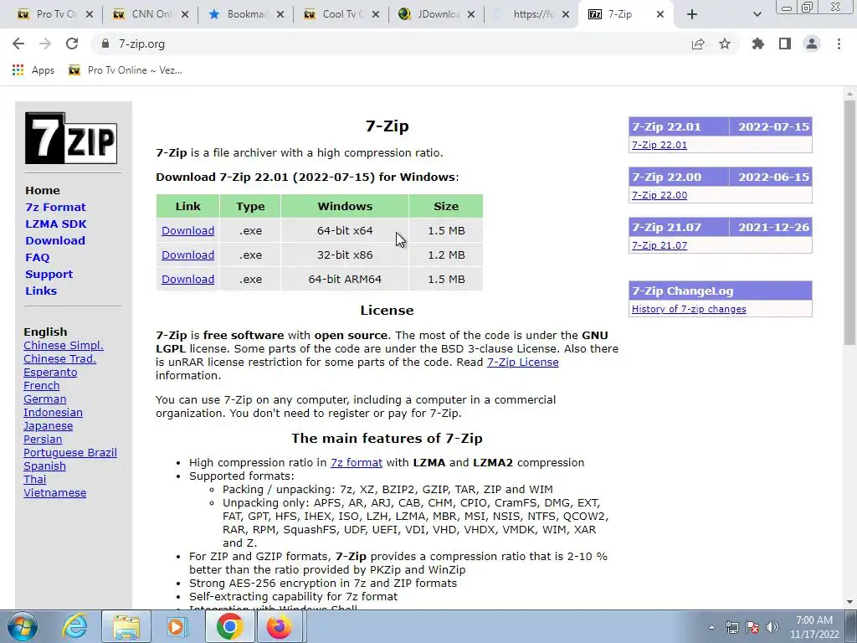Click the page vertical scrollbar thumb
Viewport: 857px width, 643px height.
(849, 221)
